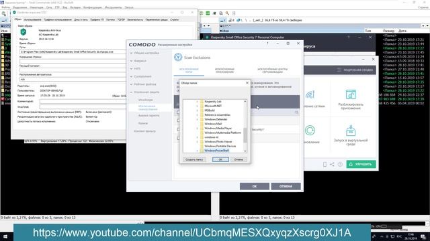Expand the WindowsPowerShell tree node

[197, 151]
